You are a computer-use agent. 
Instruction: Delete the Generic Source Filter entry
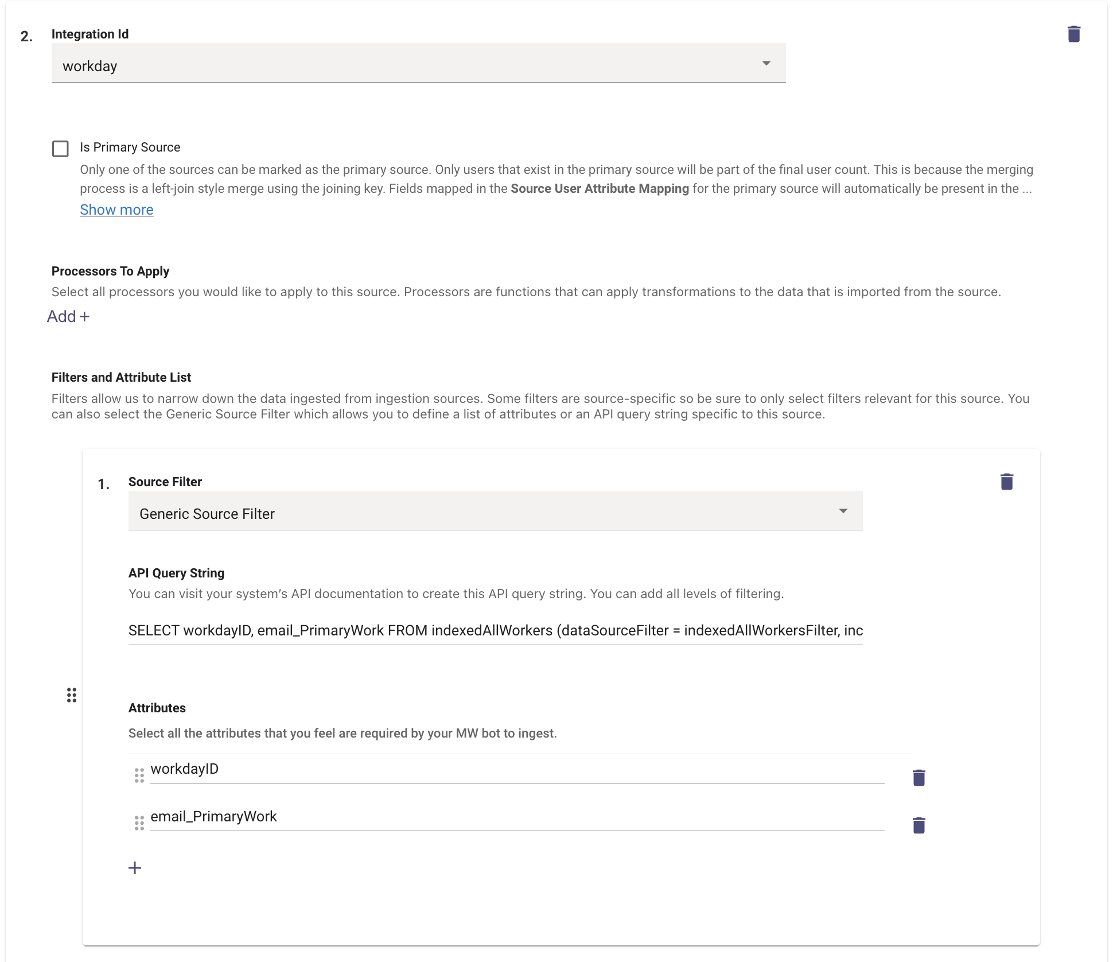1006,482
